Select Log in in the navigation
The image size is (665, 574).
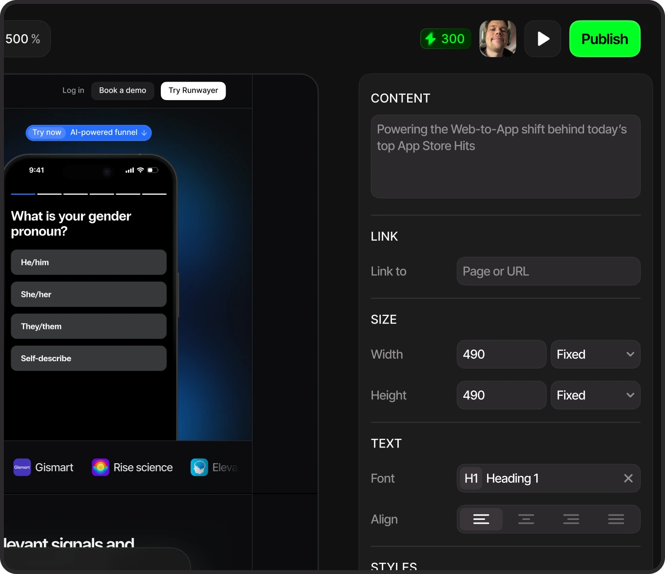73,90
